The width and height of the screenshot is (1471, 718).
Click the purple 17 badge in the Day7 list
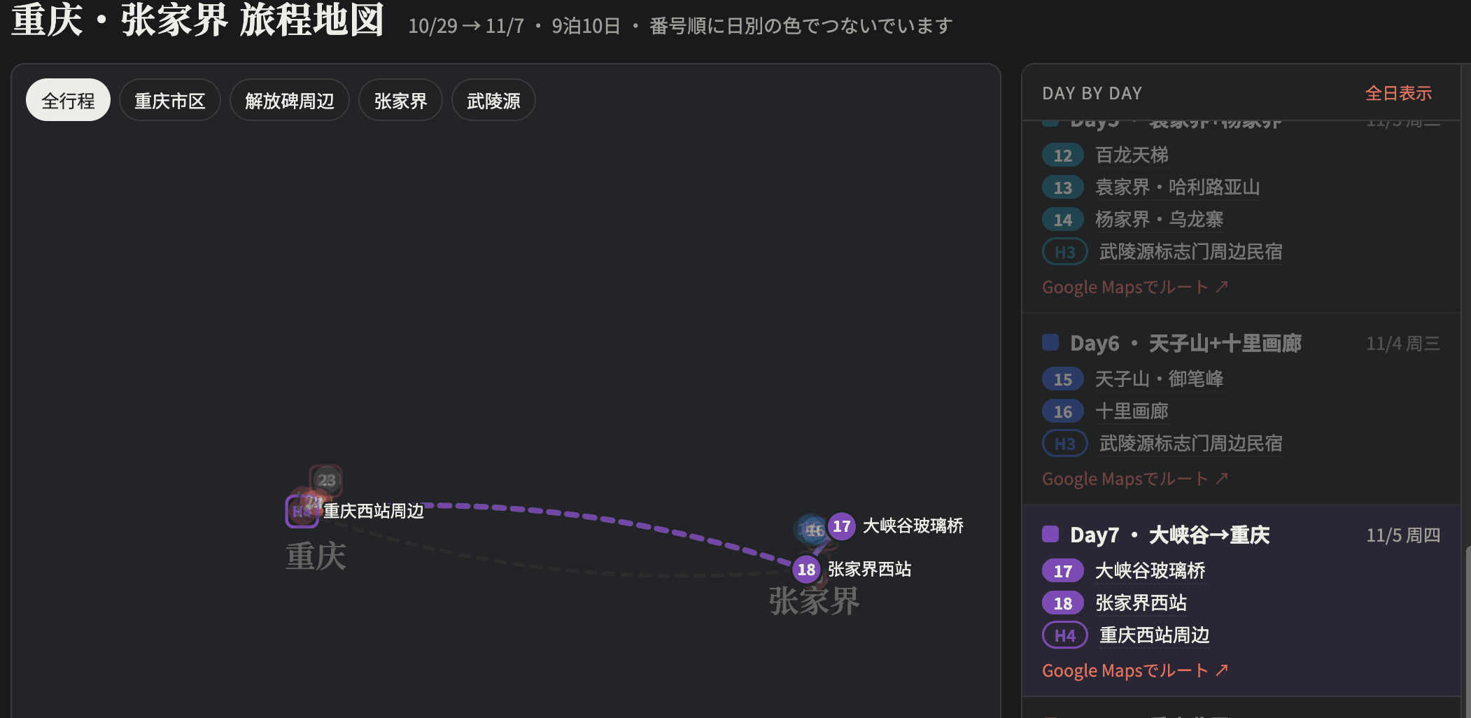click(1062, 571)
